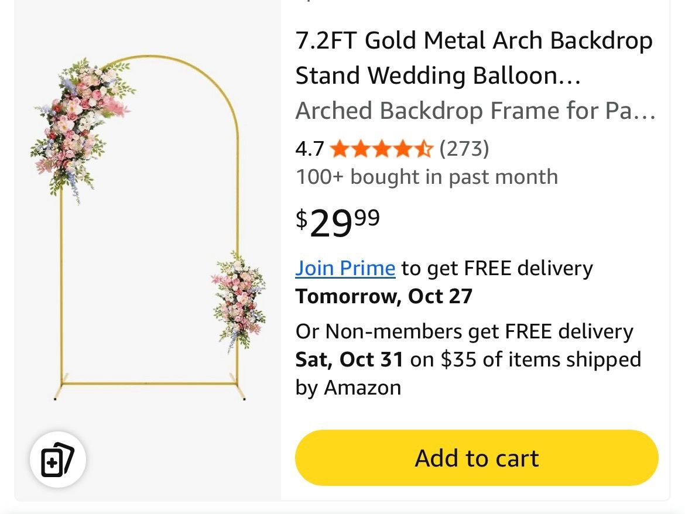Tap the view-similar cards icon on image
Image resolution: width=685 pixels, height=514 pixels.
pos(57,460)
